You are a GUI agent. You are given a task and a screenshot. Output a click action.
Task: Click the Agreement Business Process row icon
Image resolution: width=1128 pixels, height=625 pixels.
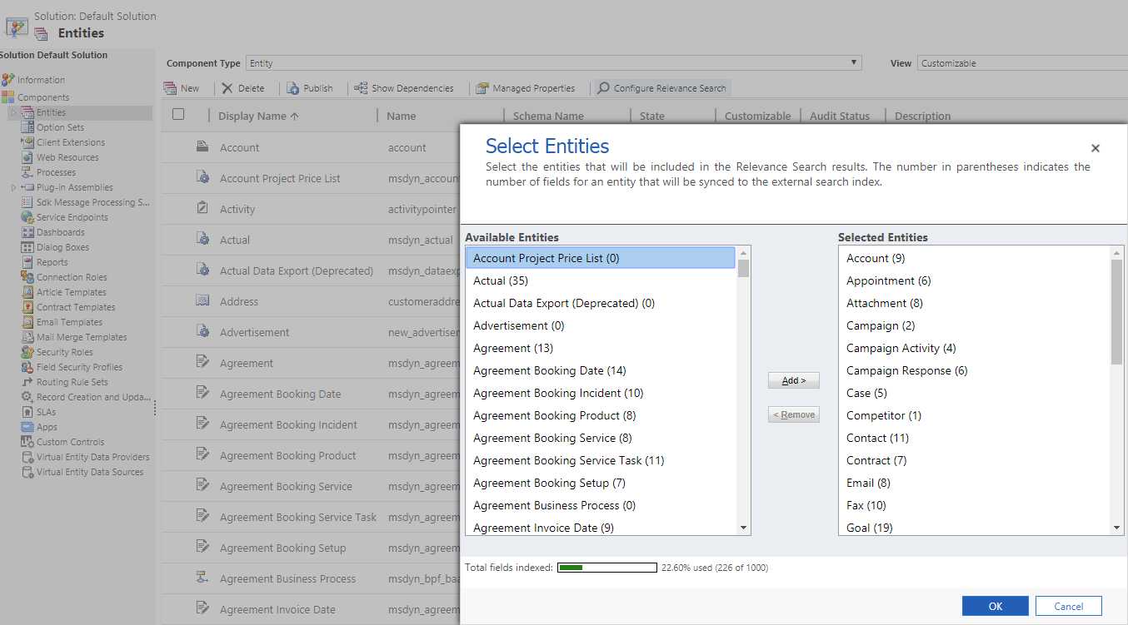coord(202,578)
